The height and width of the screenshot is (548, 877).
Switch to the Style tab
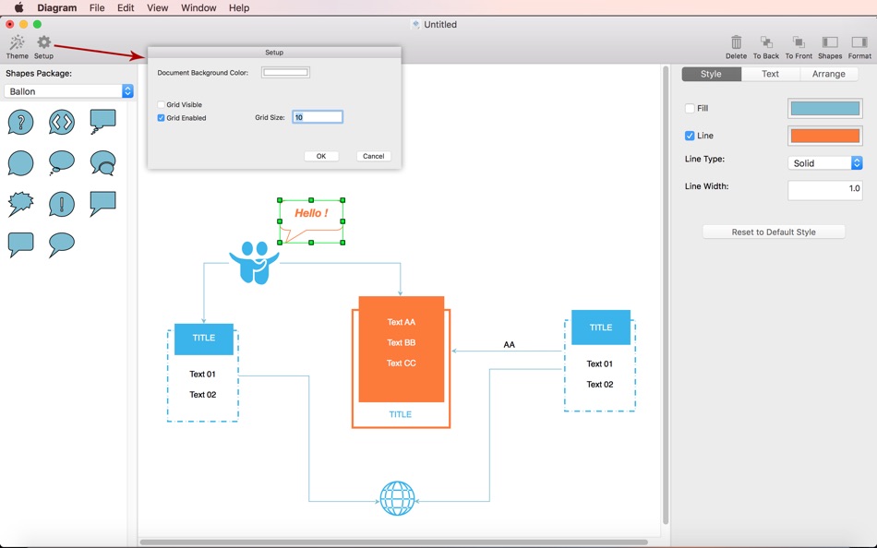712,74
